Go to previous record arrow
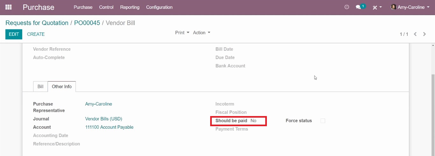 [415, 34]
